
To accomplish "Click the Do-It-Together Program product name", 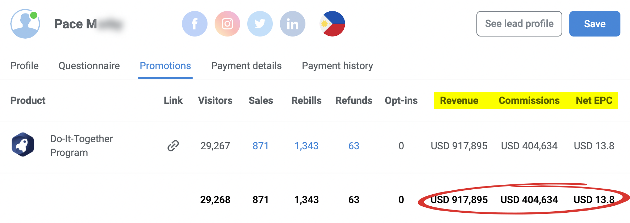I will (81, 145).
